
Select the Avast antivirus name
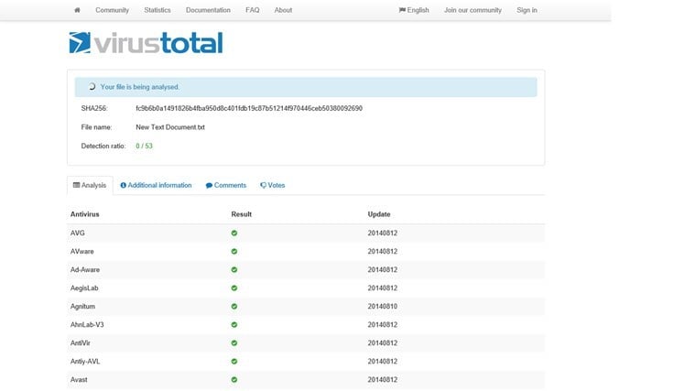79,379
